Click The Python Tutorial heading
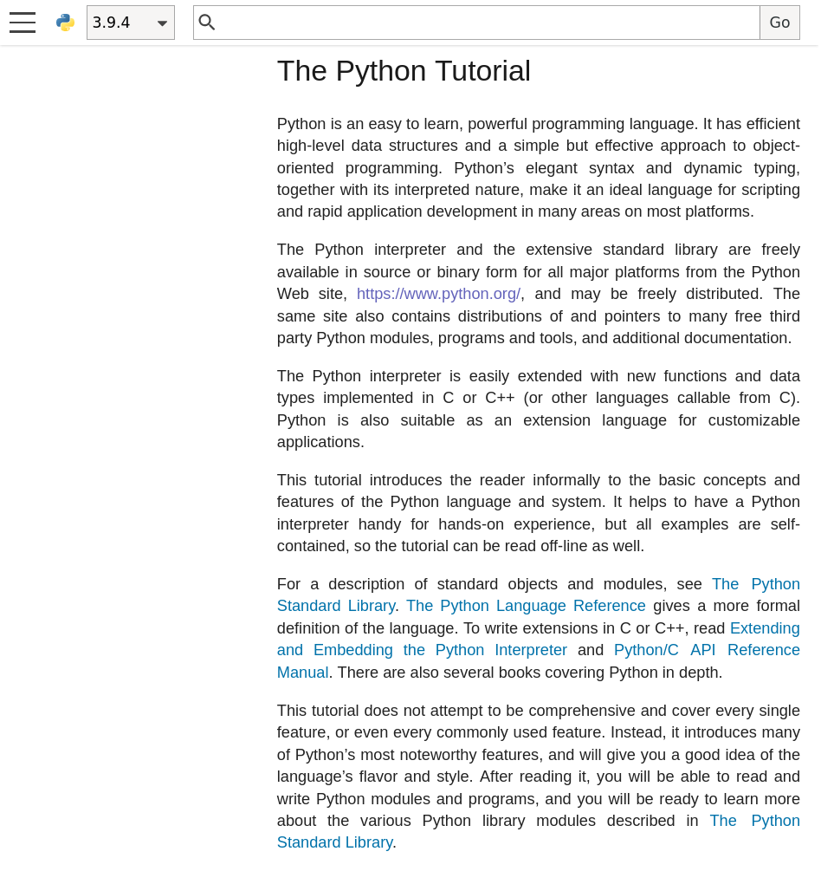Viewport: 821px width, 871px height. tap(404, 71)
